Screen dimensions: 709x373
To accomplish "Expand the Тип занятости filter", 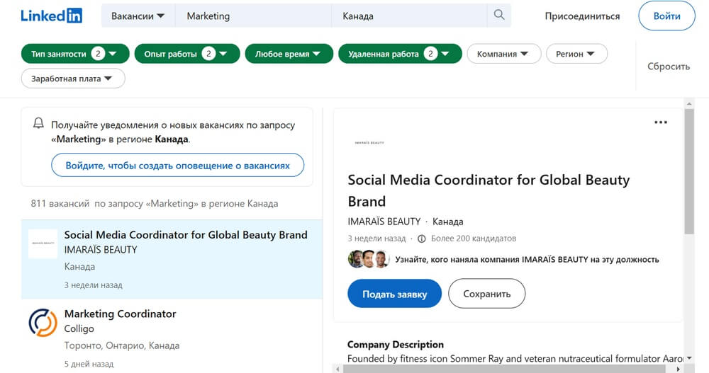I will [75, 54].
